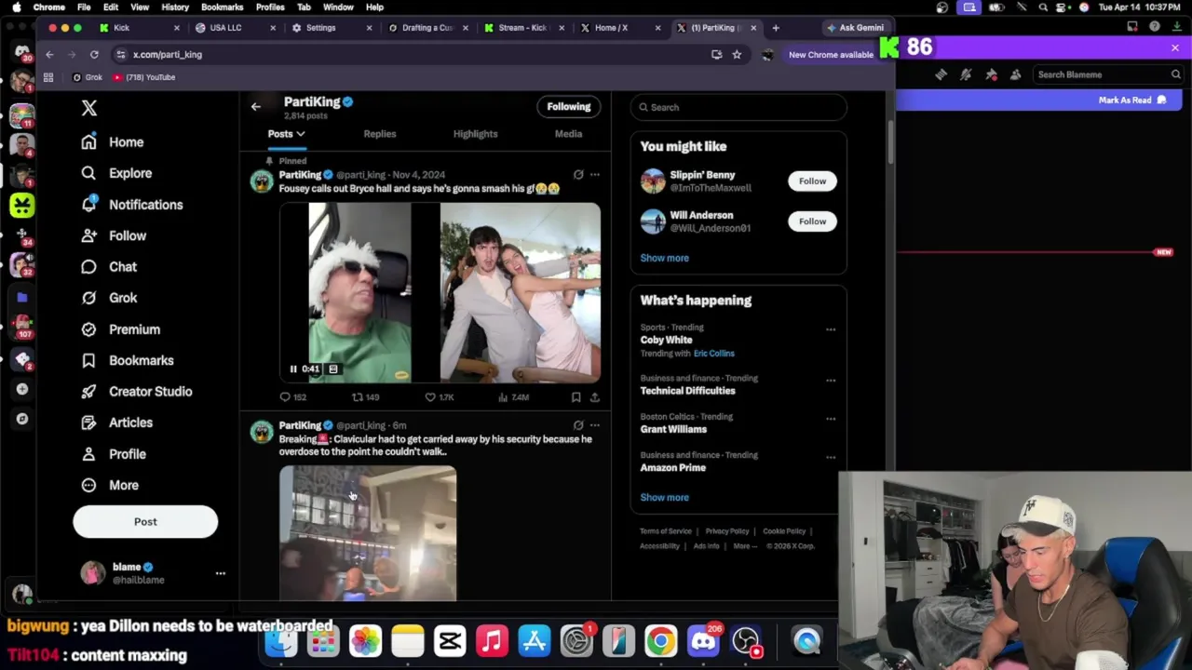The image size is (1192, 670).
Task: Open new Chrome tab
Action: point(776,28)
